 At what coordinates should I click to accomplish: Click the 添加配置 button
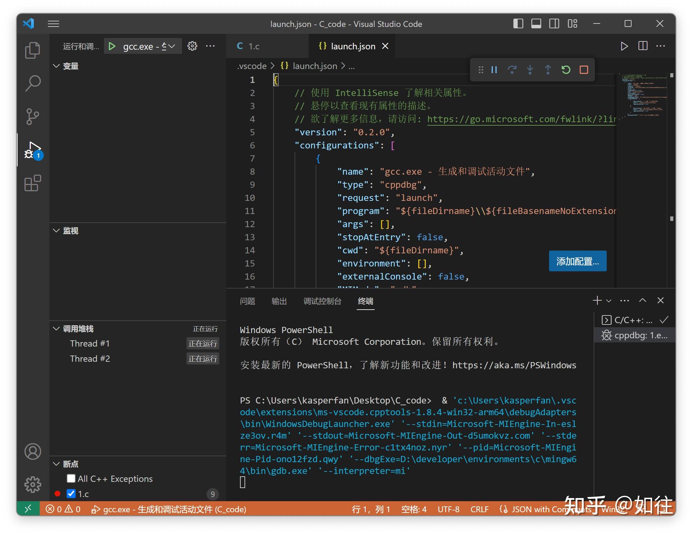pos(577,261)
